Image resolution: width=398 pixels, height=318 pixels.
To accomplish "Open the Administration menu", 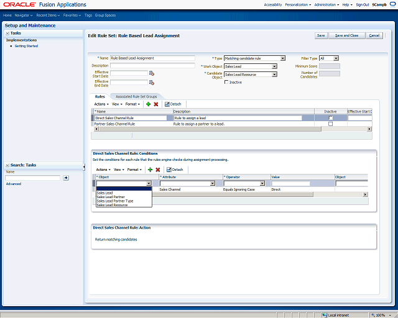I will tap(326, 4).
